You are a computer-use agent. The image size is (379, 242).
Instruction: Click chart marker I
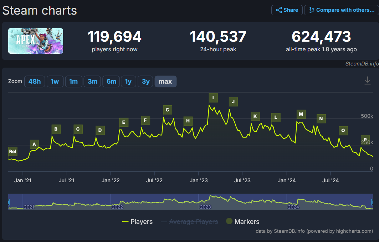coord(213,98)
